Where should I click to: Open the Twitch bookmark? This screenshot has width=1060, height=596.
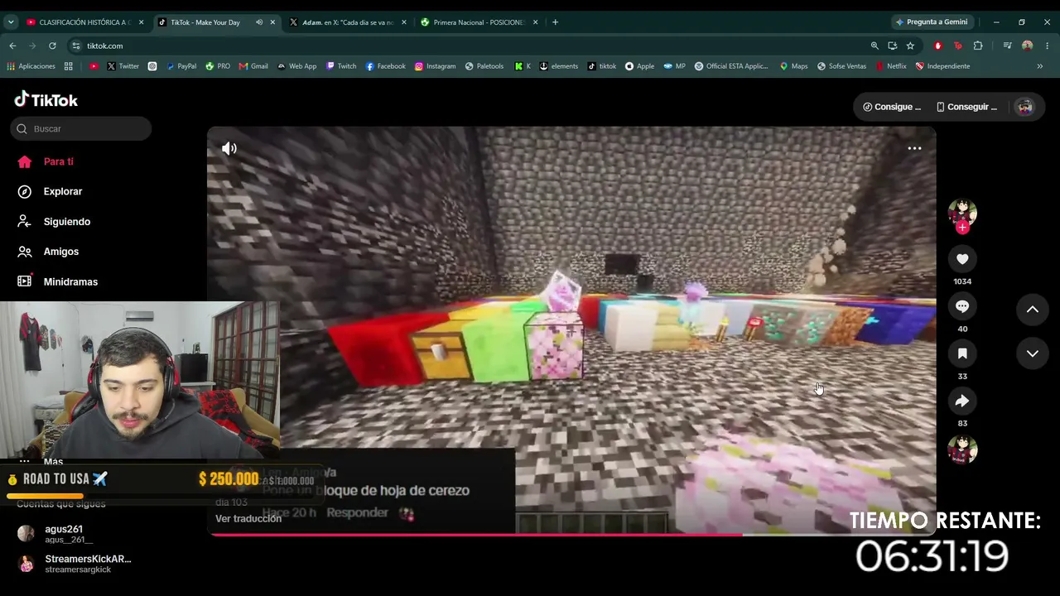pos(341,66)
